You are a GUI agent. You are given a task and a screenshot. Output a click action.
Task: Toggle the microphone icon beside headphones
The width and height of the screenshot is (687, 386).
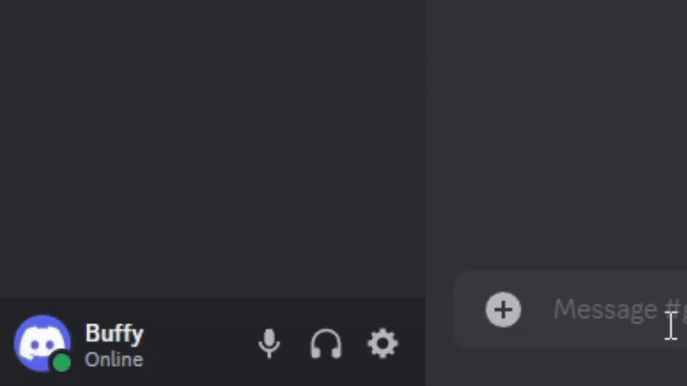tap(269, 344)
